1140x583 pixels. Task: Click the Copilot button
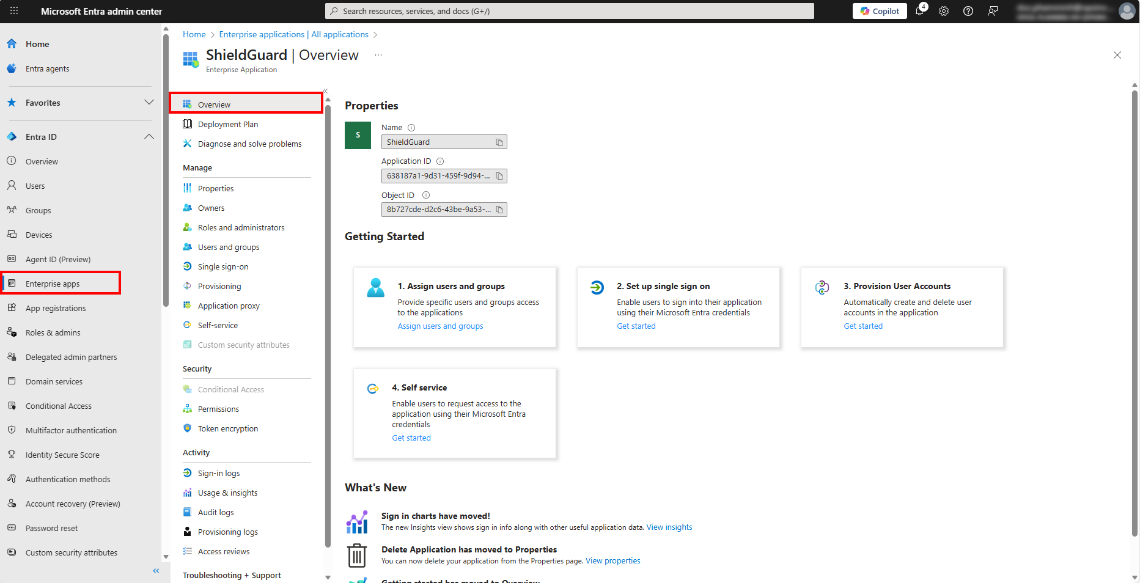pyautogui.click(x=880, y=11)
